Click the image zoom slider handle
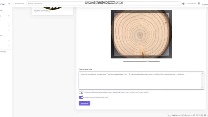208x117 pixels. pos(147,61)
